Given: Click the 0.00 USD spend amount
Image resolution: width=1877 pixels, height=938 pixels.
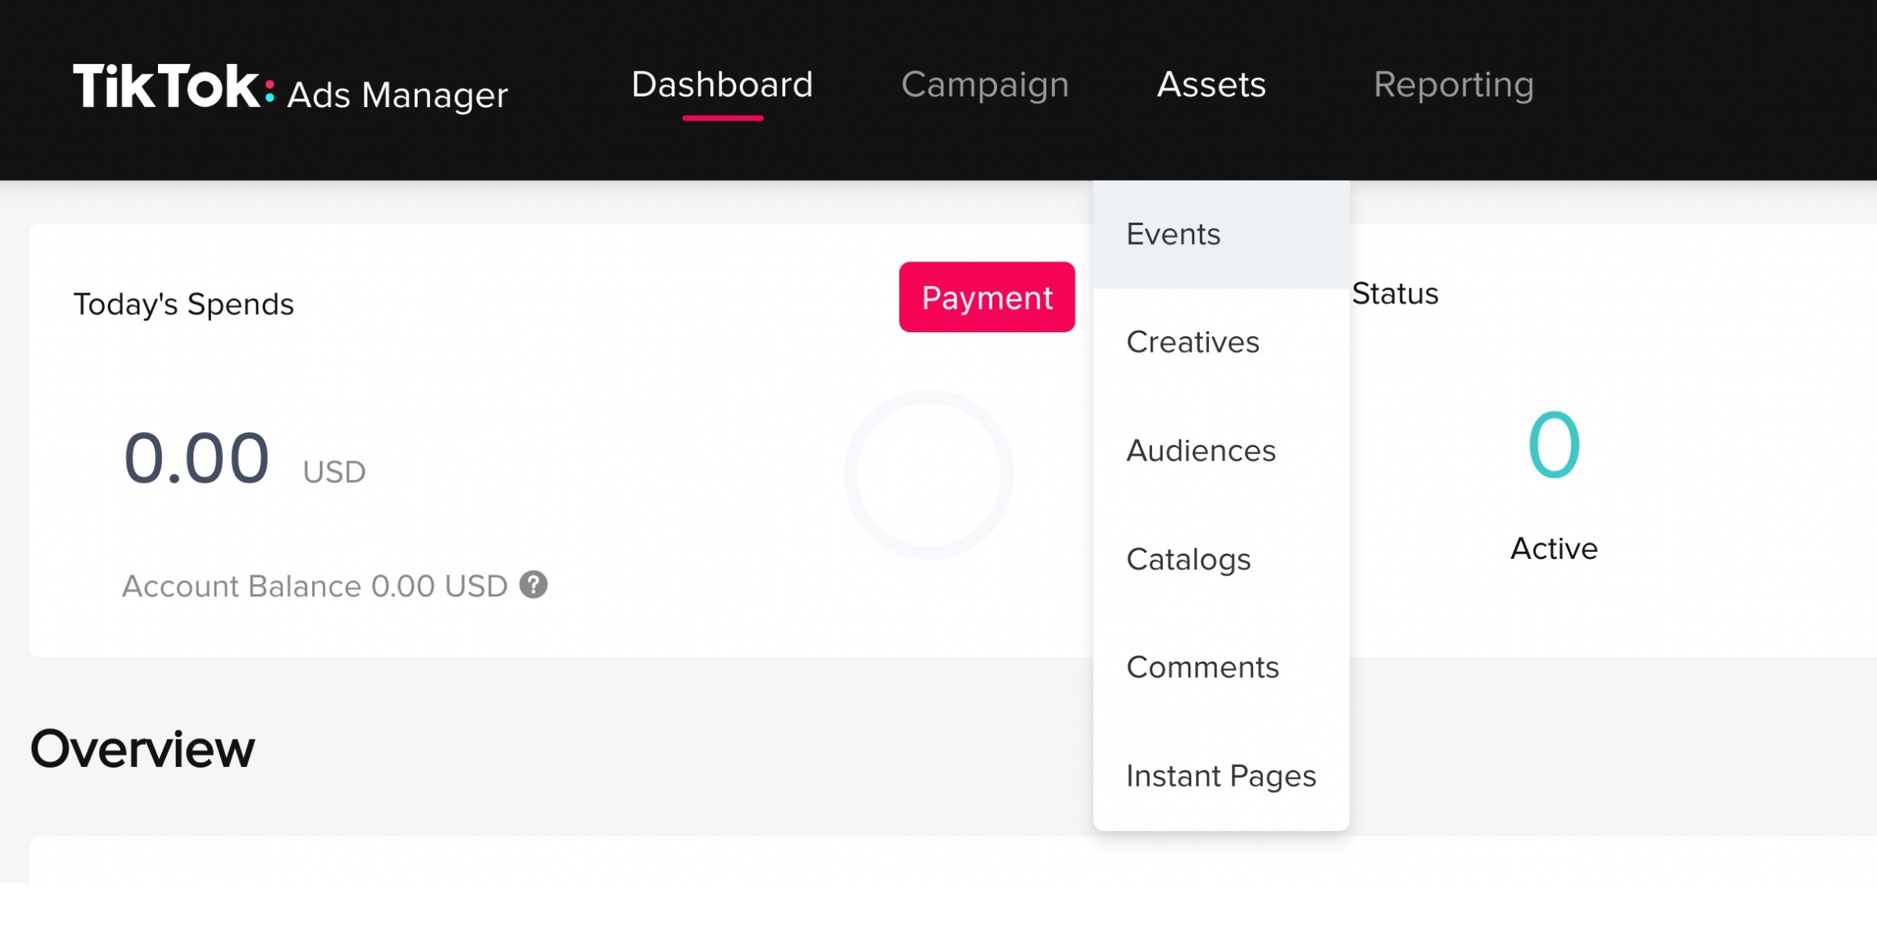Looking at the screenshot, I should 197,459.
